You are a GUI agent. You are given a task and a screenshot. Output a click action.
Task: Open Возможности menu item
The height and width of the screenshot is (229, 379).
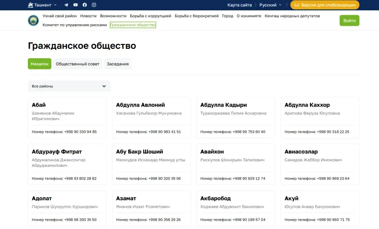pyautogui.click(x=113, y=16)
